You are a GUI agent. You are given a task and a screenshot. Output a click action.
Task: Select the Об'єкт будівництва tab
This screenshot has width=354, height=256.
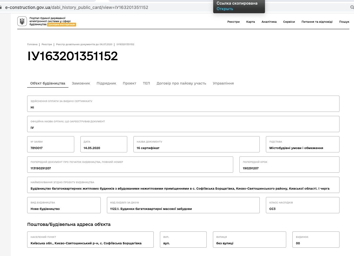pyautogui.click(x=48, y=83)
